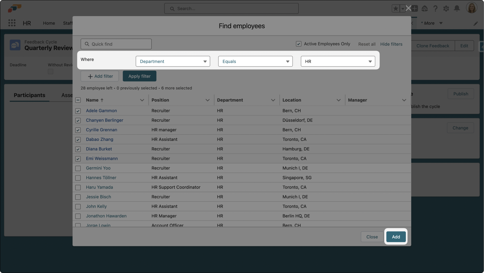This screenshot has height=273, width=484.
Task: Toggle Active Employees Only checkbox
Action: click(299, 44)
